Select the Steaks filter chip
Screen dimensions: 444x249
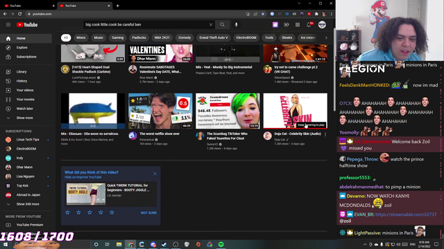click(x=287, y=37)
